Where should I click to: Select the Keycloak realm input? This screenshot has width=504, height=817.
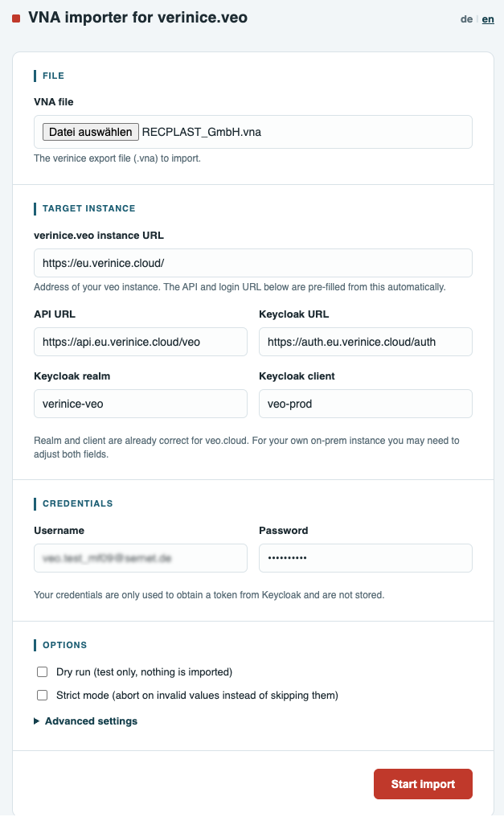141,404
